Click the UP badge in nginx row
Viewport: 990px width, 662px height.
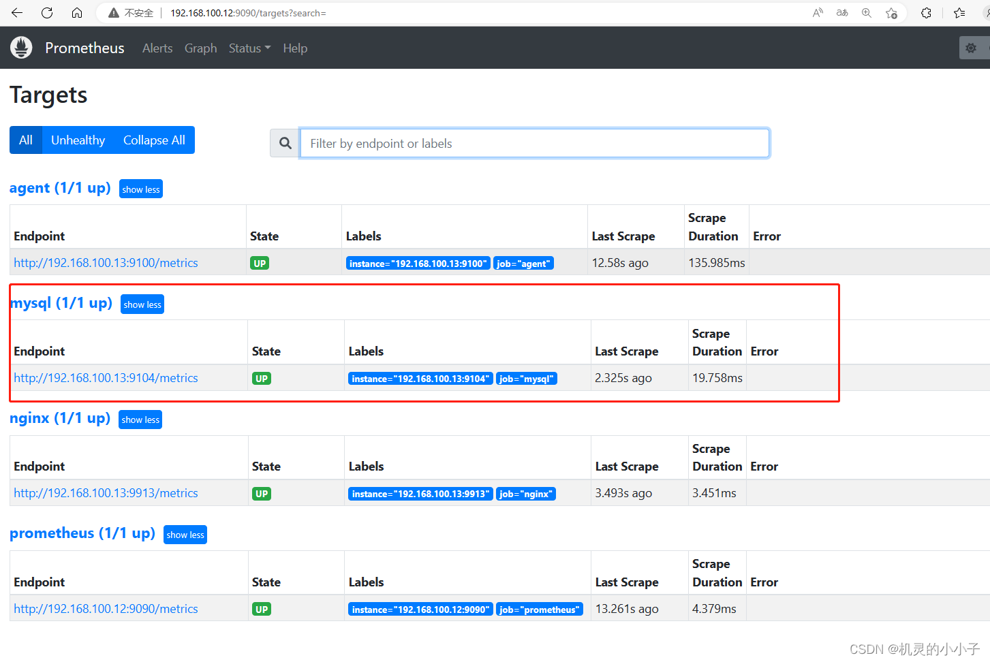click(x=262, y=493)
